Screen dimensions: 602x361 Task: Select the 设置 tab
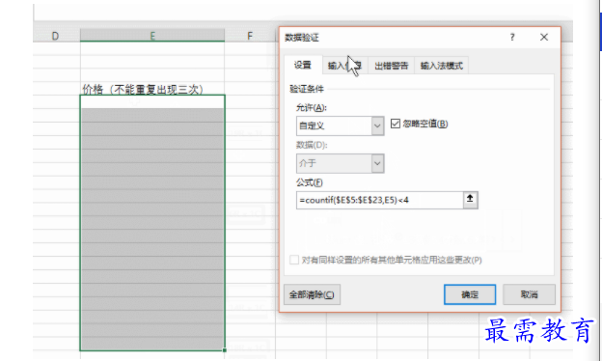pyautogui.click(x=303, y=65)
